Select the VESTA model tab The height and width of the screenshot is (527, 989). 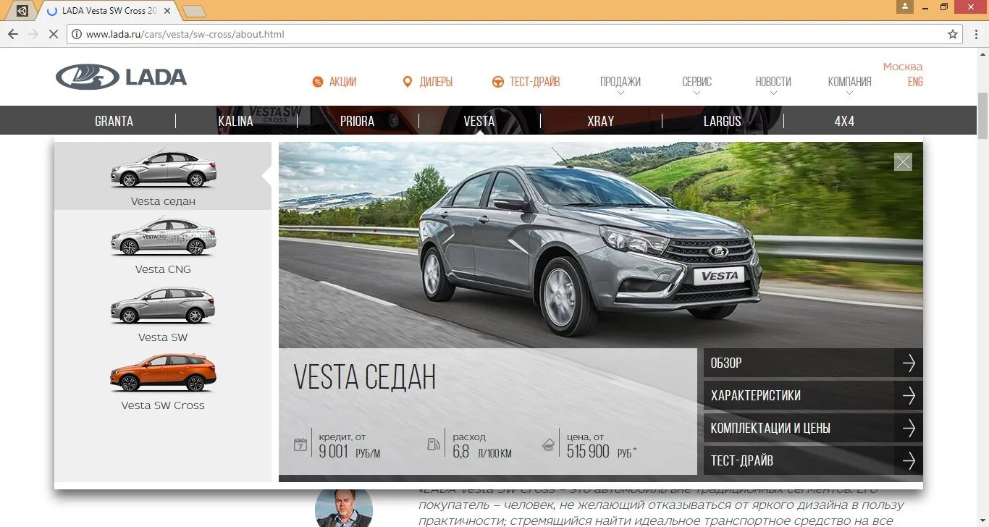(479, 121)
